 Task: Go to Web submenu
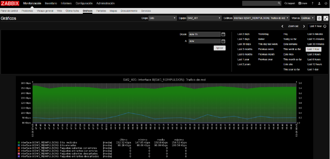[x=59, y=11]
